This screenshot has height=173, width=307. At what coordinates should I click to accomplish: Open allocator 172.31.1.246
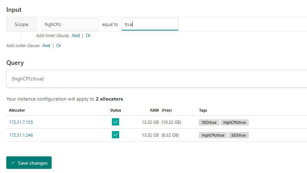pyautogui.click(x=21, y=135)
